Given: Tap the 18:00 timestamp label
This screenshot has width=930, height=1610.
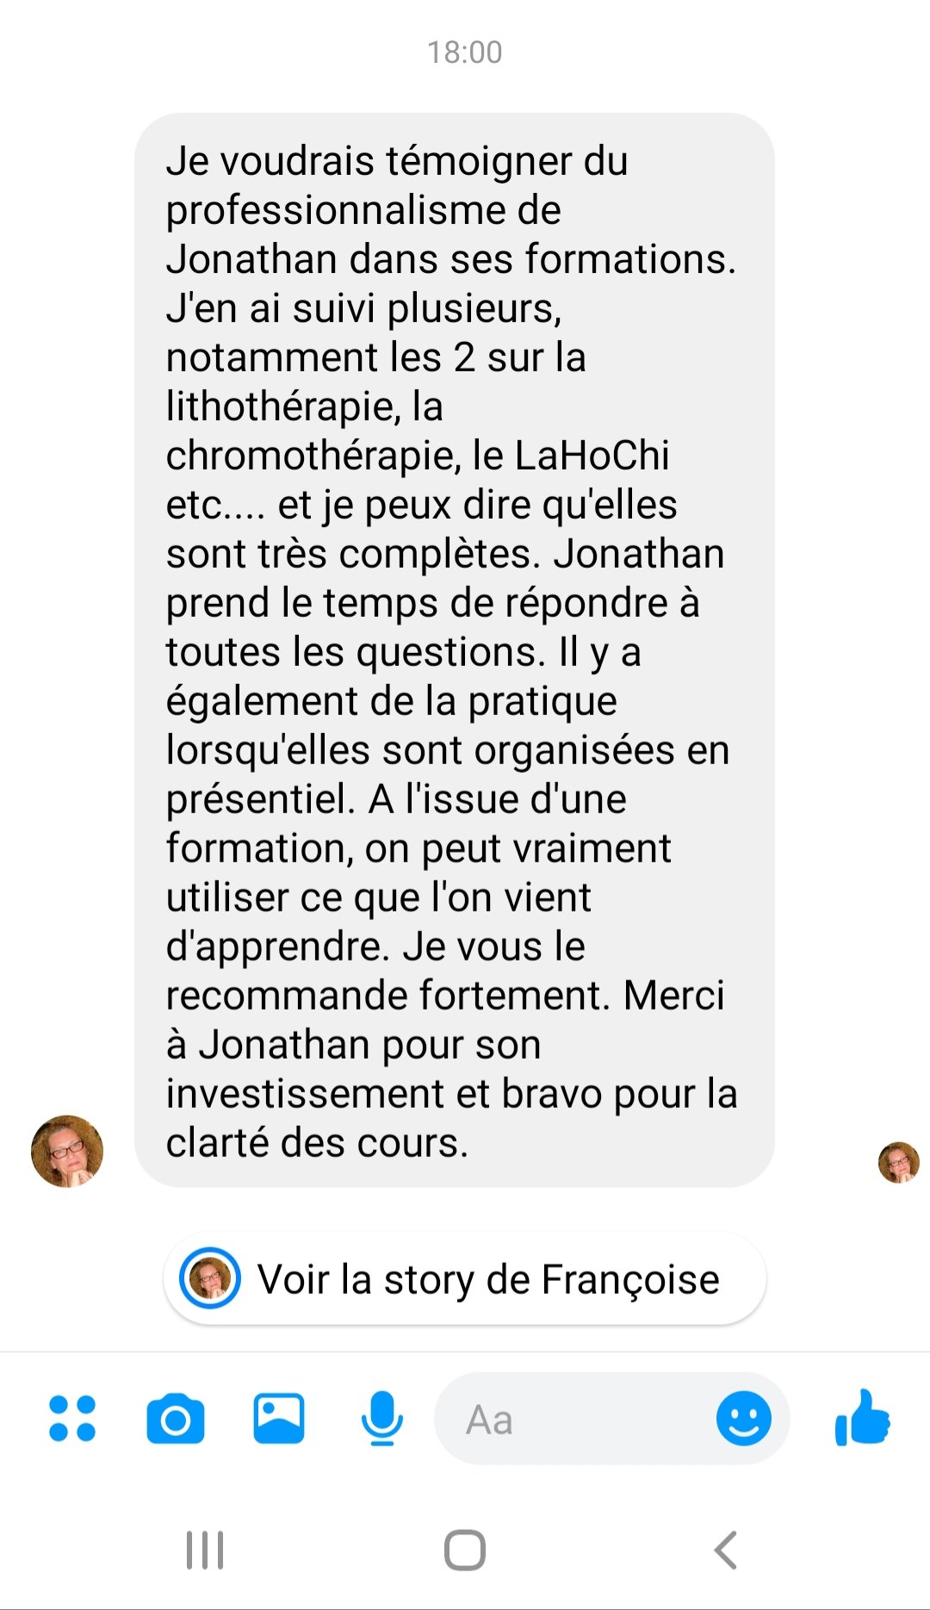Looking at the screenshot, I should 465,53.
